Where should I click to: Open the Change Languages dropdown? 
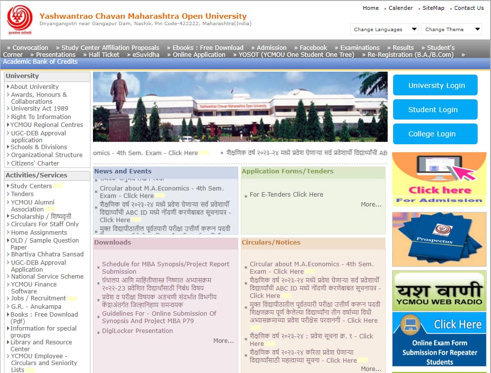(x=384, y=29)
